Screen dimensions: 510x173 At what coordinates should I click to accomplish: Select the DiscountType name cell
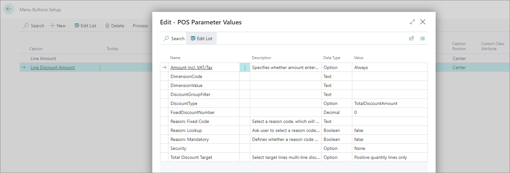pos(204,103)
